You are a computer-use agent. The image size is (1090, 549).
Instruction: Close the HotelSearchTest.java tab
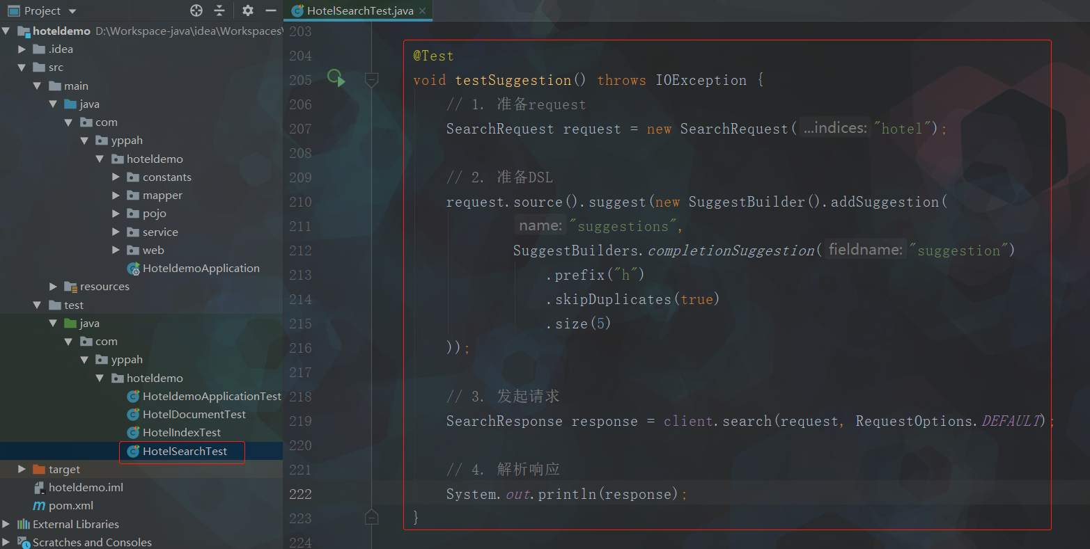coord(422,10)
